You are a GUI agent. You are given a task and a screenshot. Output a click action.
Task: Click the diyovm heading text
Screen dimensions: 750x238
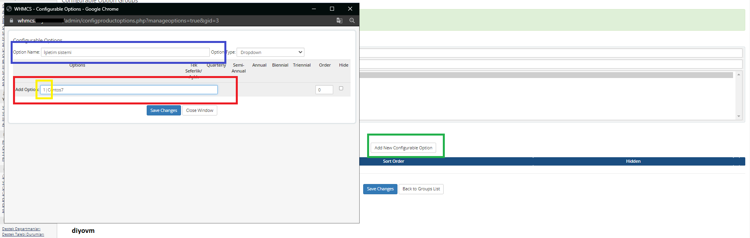83,231
